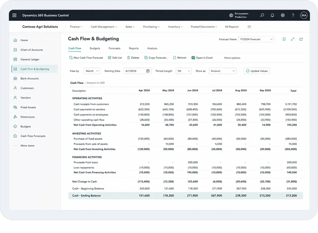The image size is (318, 233).
Task: Click the Customers person icon
Action: click(15, 88)
